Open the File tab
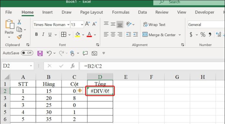This screenshot has height=124, width=225. click(9, 12)
